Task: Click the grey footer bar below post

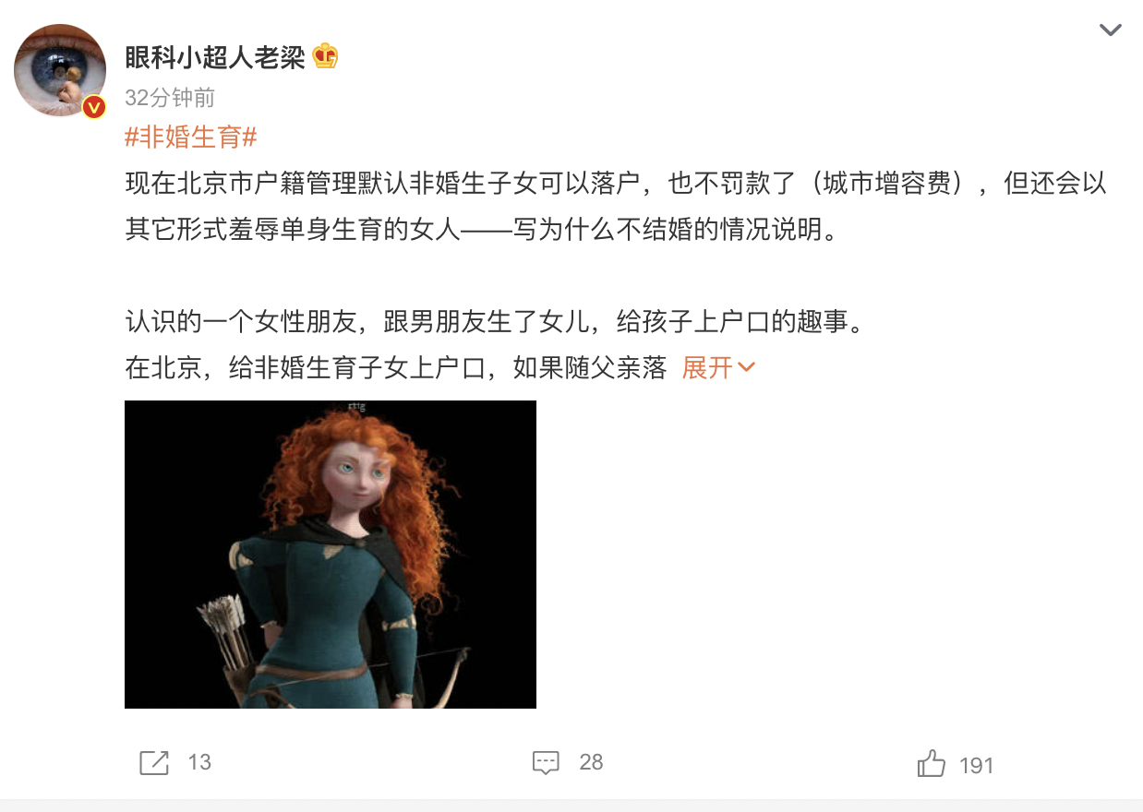Action: point(571,806)
